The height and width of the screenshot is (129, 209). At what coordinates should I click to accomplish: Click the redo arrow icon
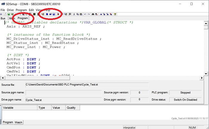coord(89,14)
